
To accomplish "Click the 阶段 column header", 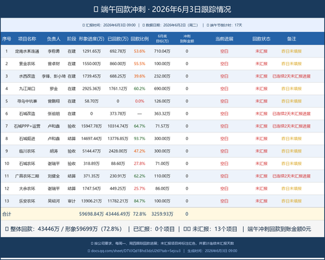I will coord(71,39).
